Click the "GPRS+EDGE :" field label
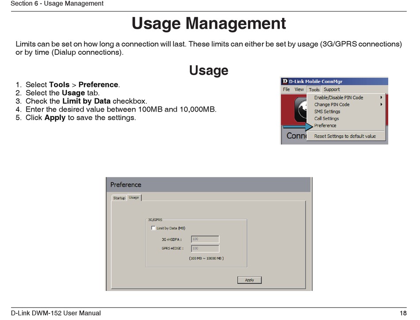The width and height of the screenshot is (420, 320). tap(172, 248)
